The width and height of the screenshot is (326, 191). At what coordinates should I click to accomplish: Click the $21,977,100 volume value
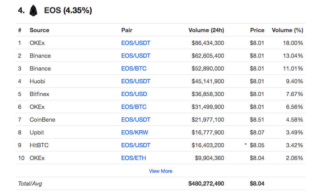click(x=208, y=120)
